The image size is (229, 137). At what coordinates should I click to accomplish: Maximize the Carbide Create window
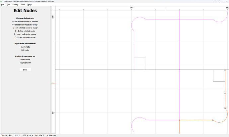point(220,1)
